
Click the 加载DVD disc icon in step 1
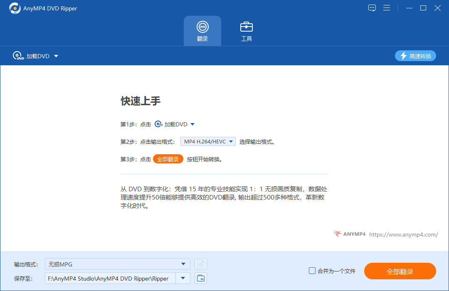pos(158,124)
